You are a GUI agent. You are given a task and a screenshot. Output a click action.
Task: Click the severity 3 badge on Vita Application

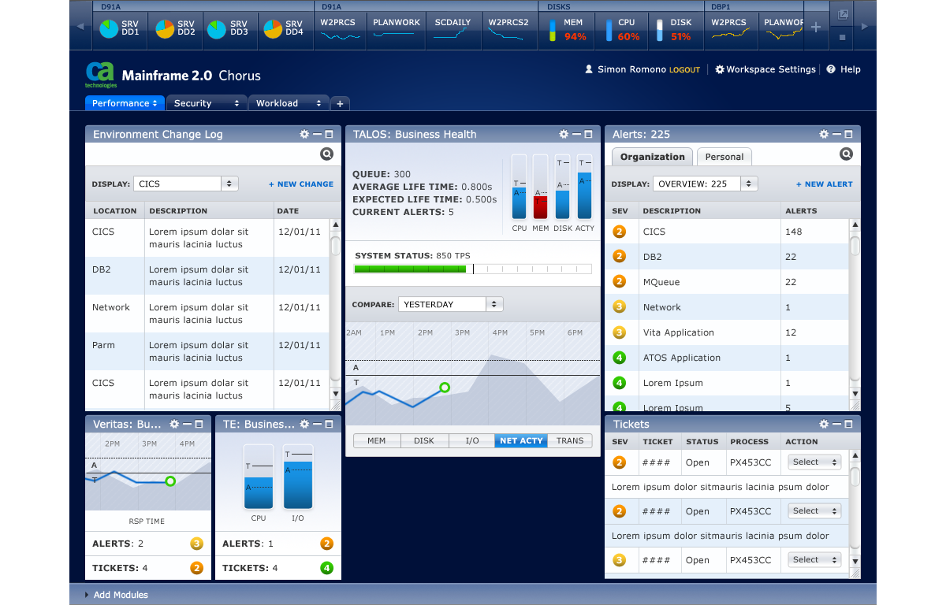620,332
